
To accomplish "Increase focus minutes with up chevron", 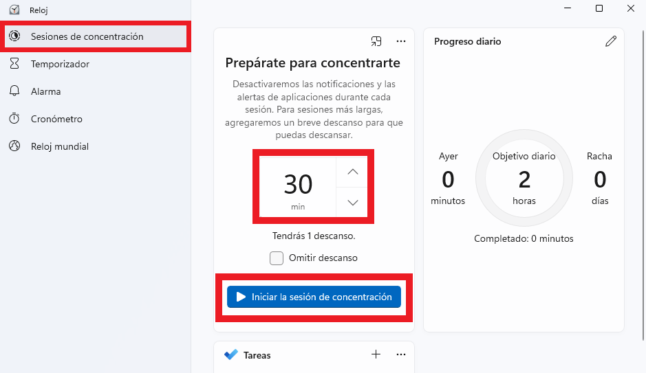I will click(352, 172).
